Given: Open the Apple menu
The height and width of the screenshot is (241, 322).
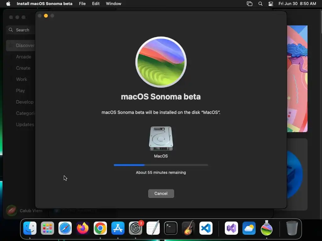Looking at the screenshot, I should (x=8, y=3).
